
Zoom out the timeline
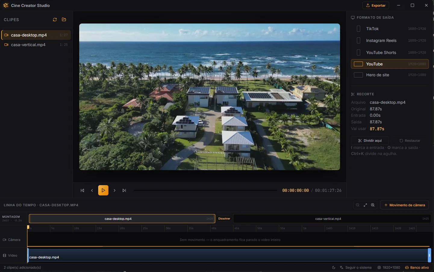358,205
